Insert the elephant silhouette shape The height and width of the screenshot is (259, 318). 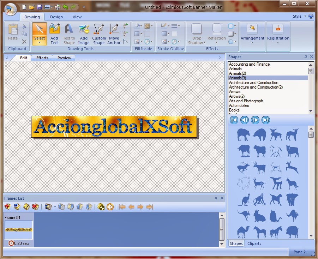pyautogui.click(x=292, y=200)
